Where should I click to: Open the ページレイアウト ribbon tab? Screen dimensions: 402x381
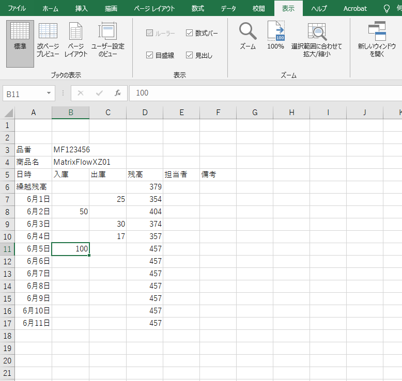point(154,8)
